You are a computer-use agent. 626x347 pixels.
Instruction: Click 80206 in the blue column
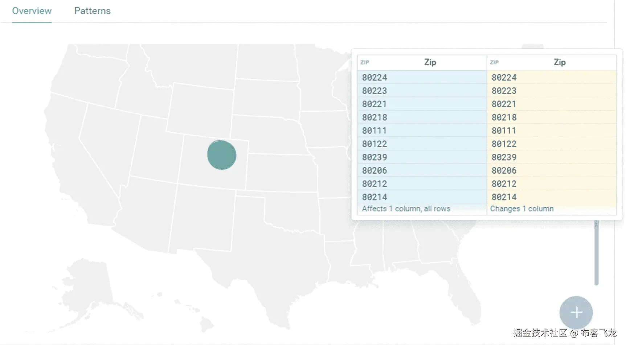(x=375, y=170)
